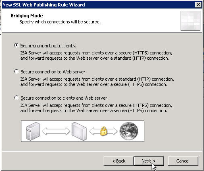Select the "Secure connection to clients" radio button

(16, 45)
